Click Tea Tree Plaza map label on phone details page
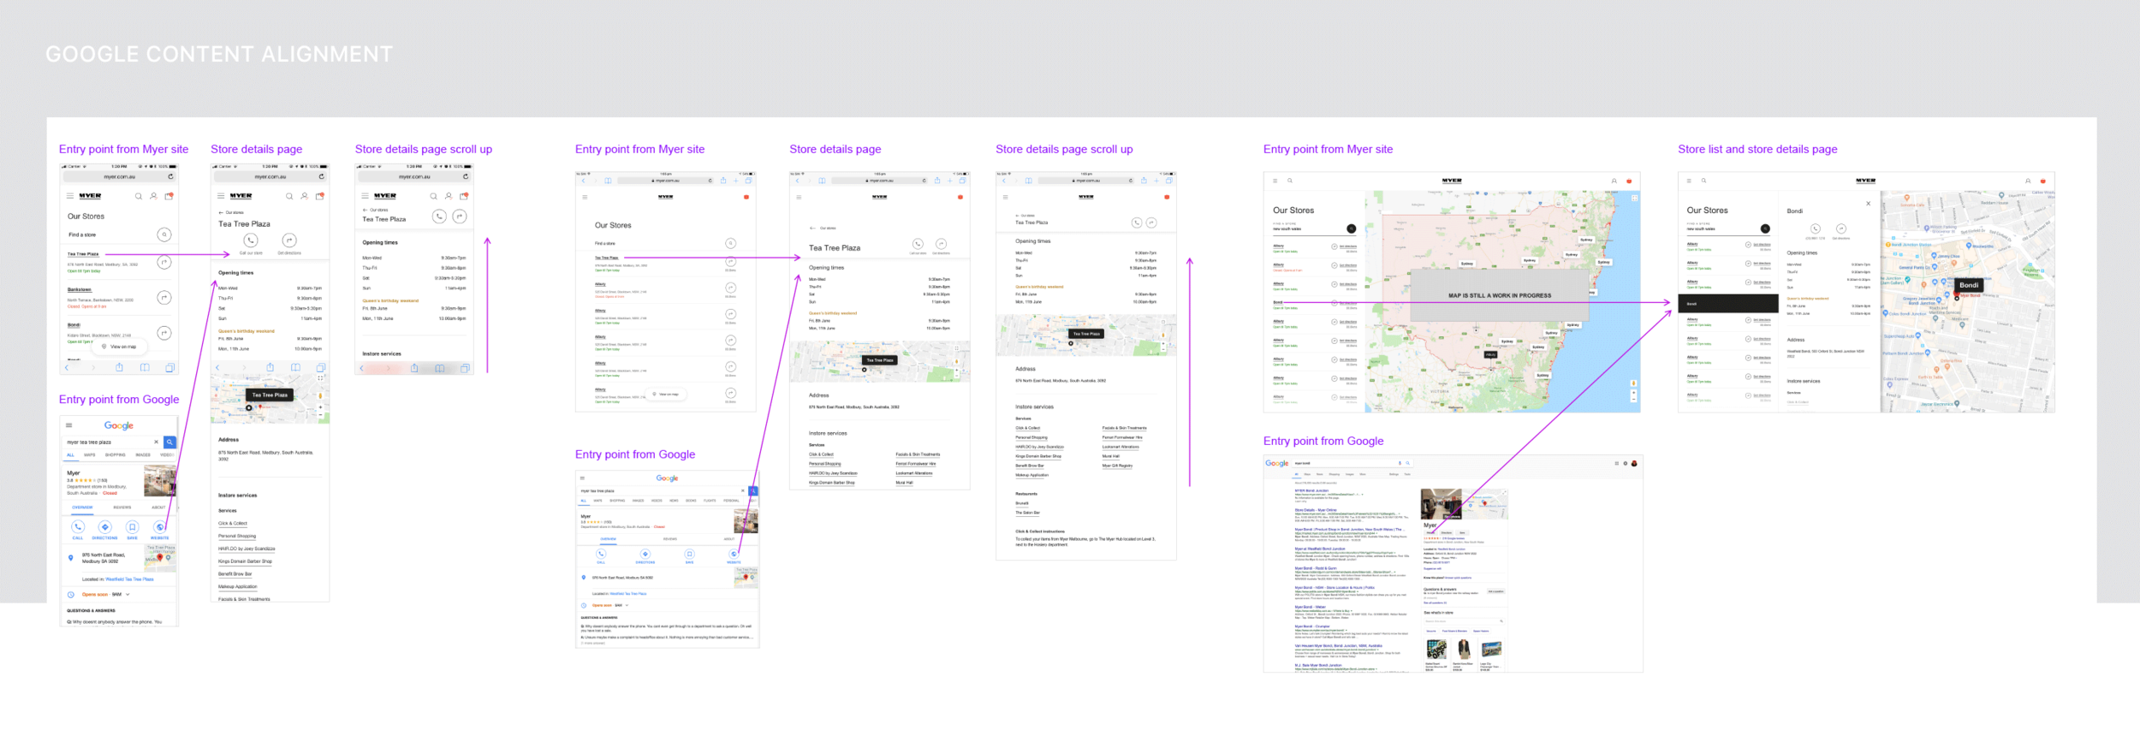2140x730 pixels. 270,395
